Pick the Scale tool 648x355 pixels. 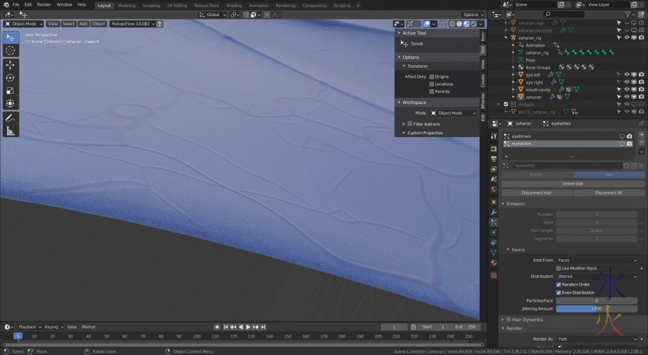click(10, 91)
